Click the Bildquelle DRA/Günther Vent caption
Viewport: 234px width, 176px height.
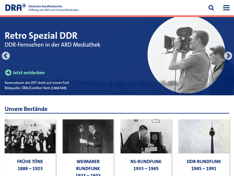tap(35, 88)
